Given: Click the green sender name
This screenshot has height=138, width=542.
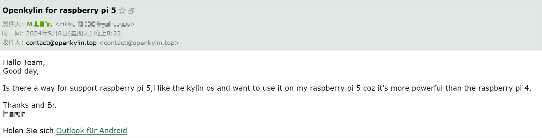Looking at the screenshot, I should tap(40, 24).
